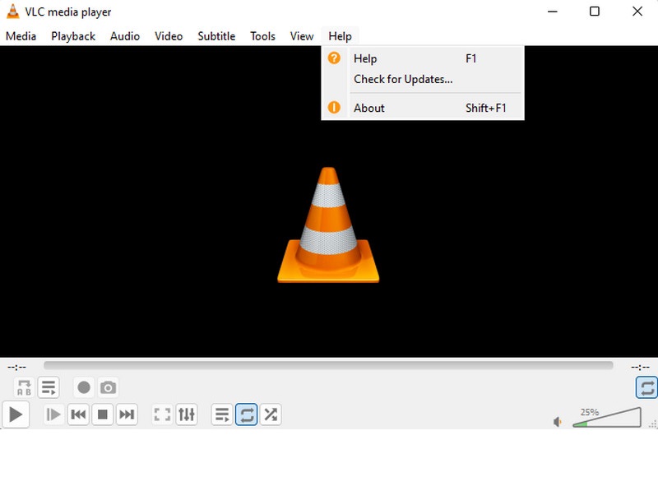Toggle random shuffle playback
Viewport: 658px width, 477px height.
coord(271,414)
